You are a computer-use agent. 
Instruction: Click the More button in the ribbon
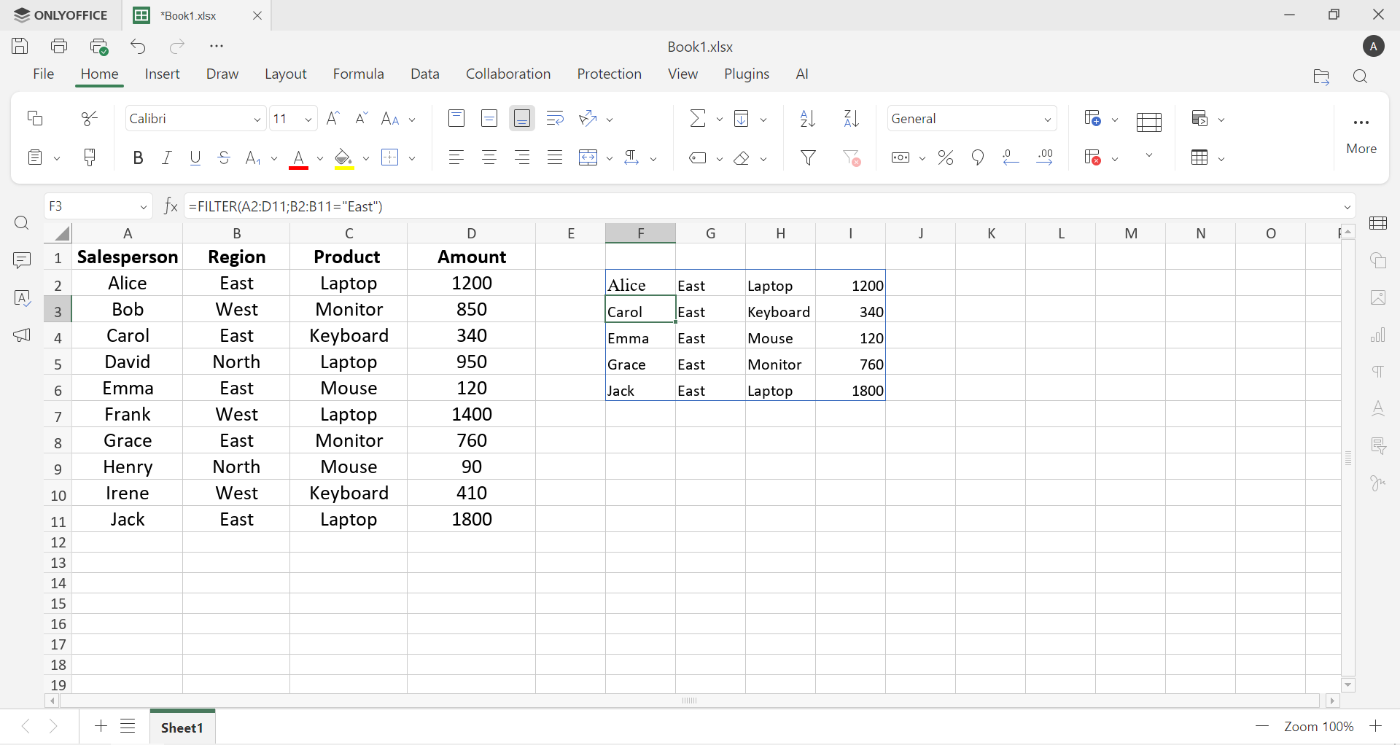(1361, 135)
